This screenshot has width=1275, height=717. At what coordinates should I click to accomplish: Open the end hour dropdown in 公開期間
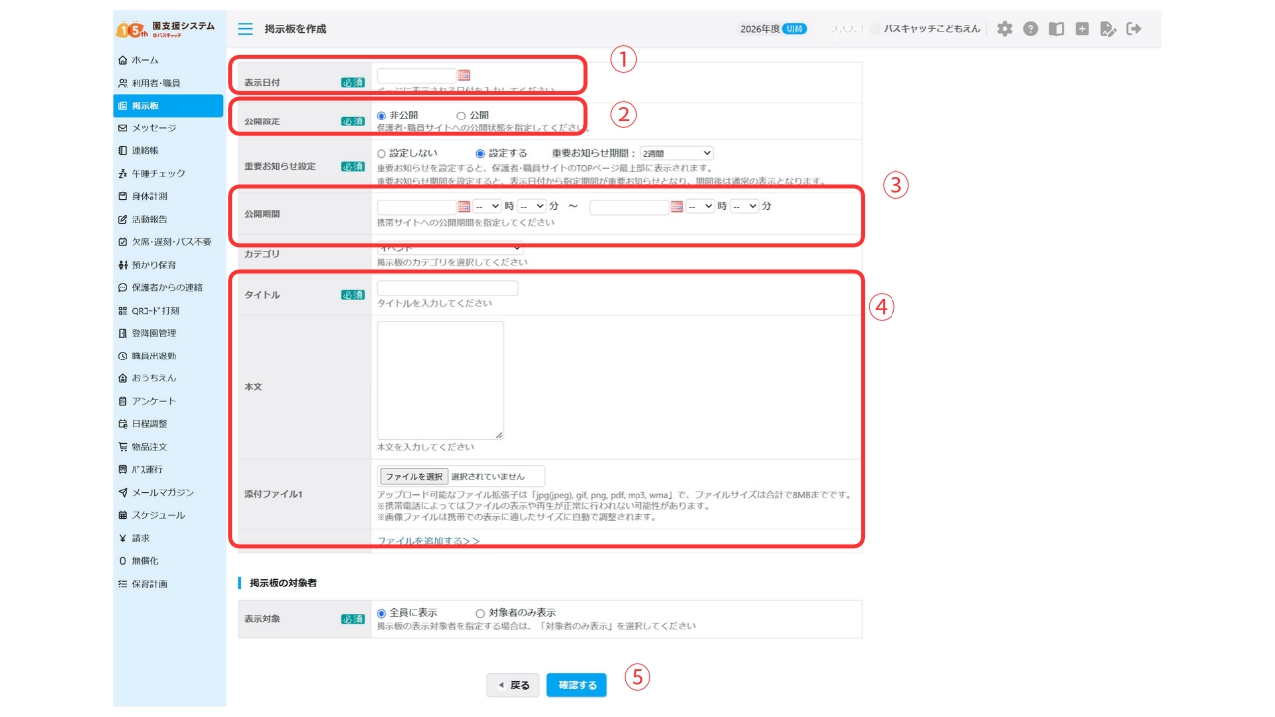coord(702,206)
